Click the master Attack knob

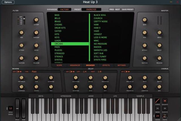click(x=145, y=45)
